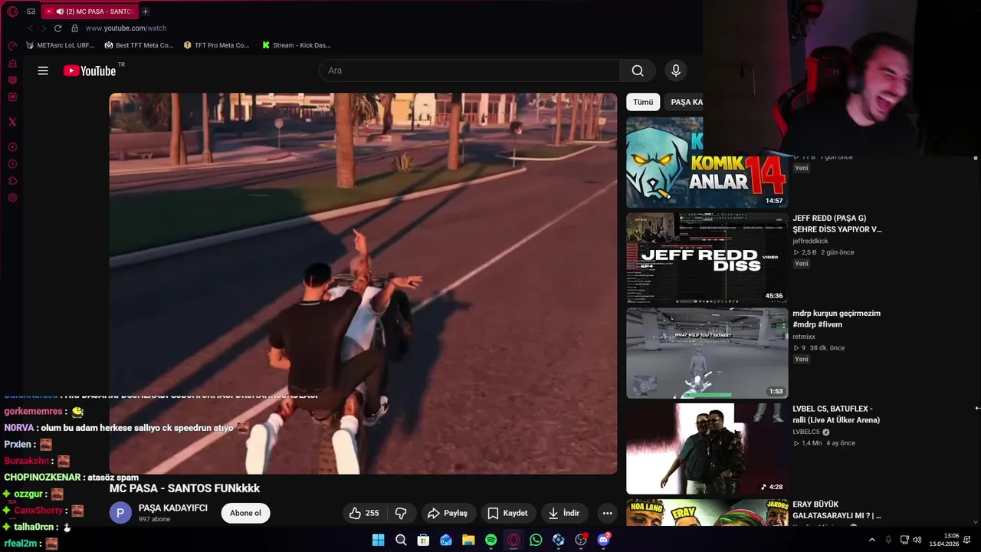Show hidden system tray icons
The width and height of the screenshot is (981, 552).
(x=871, y=540)
